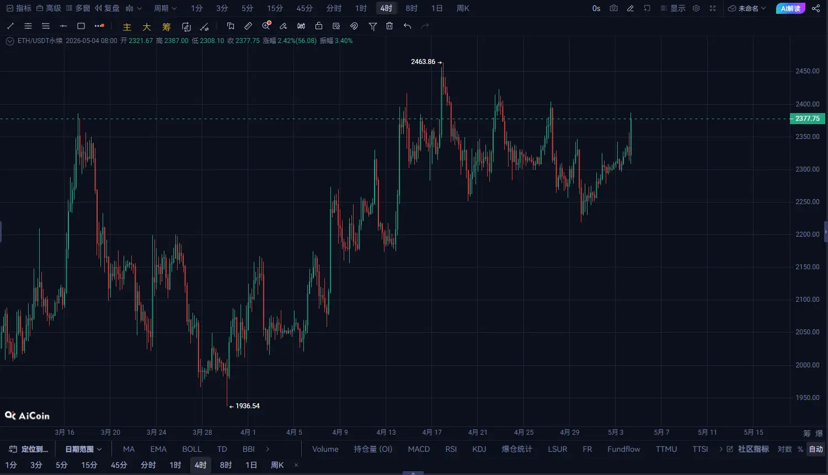The height and width of the screenshot is (475, 828).
Task: Click the undo arrow in drawing toolbar
Action: coord(407,26)
